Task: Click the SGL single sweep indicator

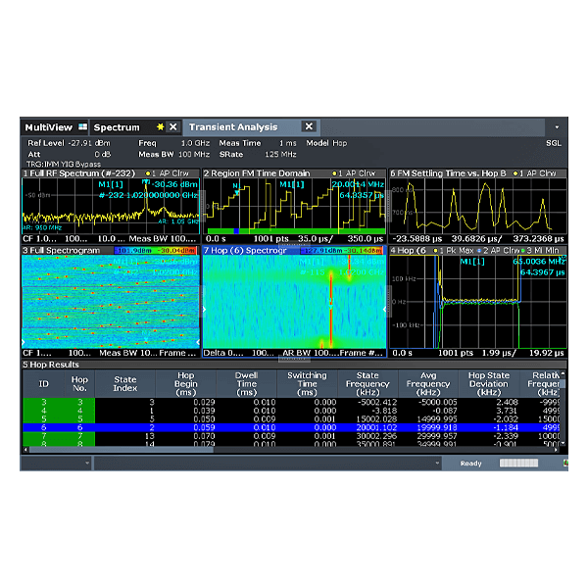Action: click(554, 143)
